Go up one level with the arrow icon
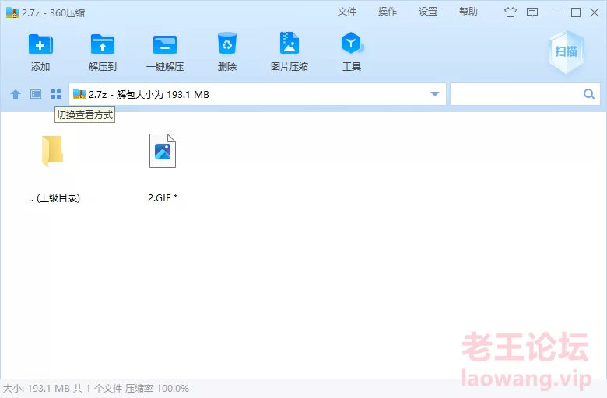This screenshot has width=607, height=398. tap(16, 94)
